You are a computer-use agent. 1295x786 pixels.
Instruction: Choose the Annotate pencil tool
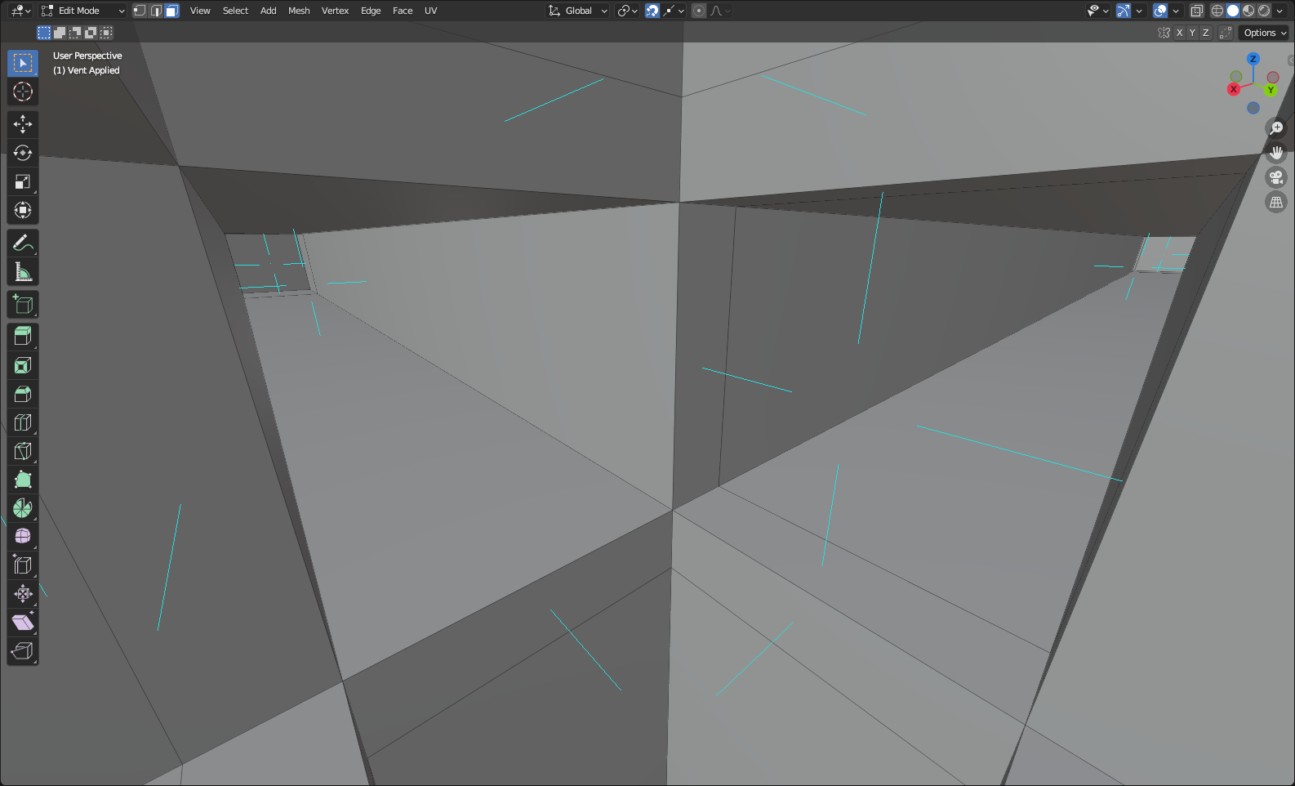(23, 243)
